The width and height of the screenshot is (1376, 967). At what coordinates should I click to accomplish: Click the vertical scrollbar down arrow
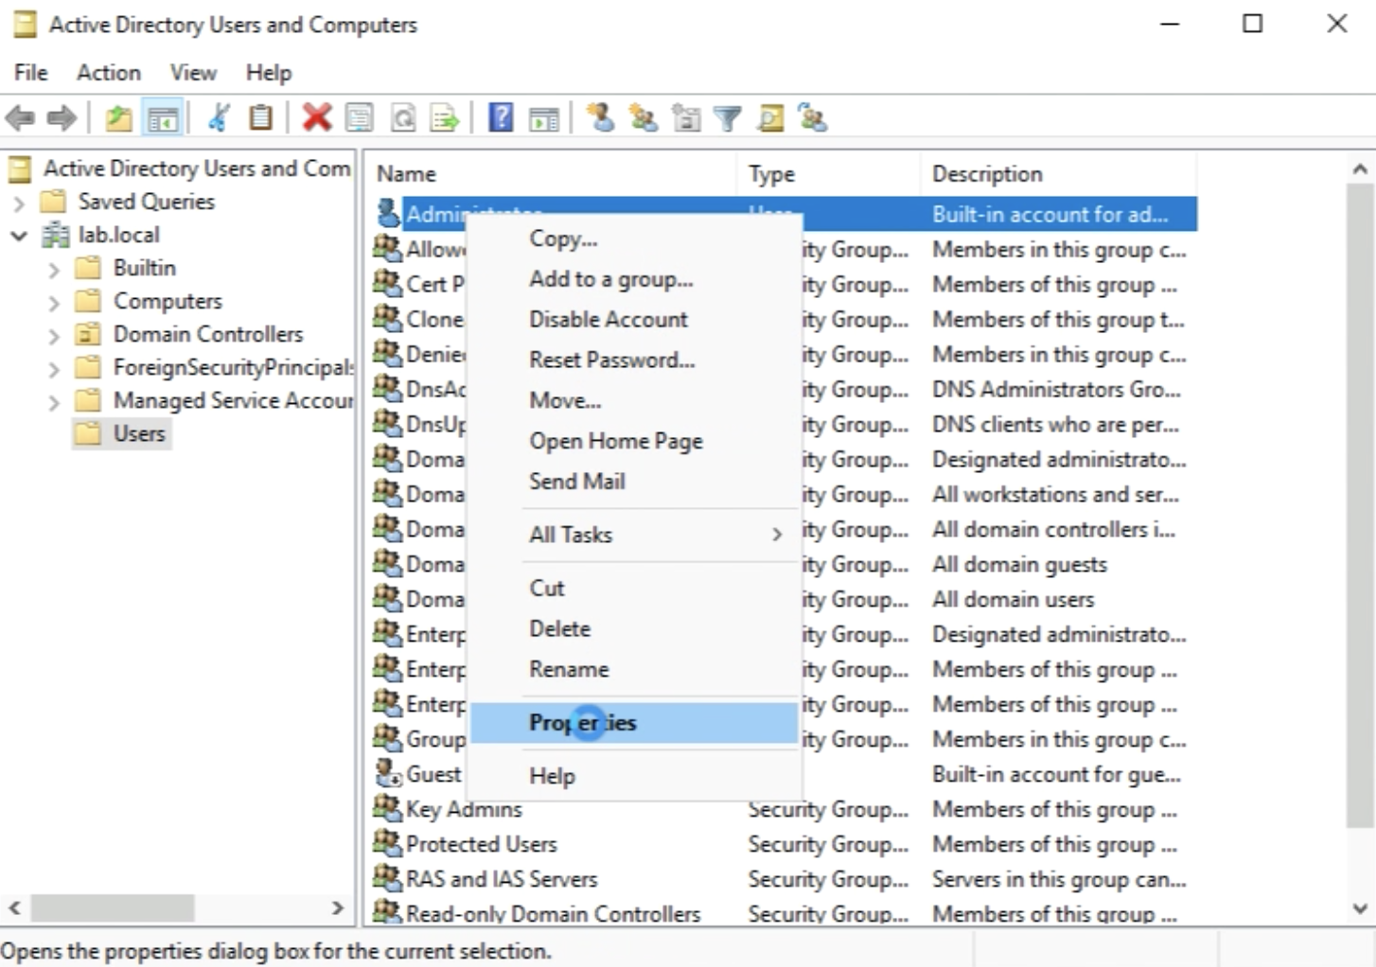click(1360, 908)
